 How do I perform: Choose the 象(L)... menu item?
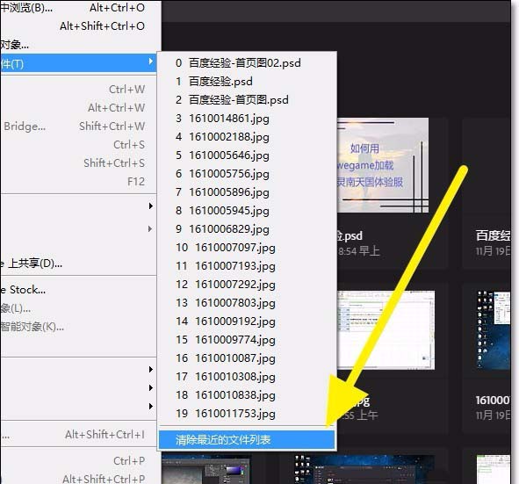78,308
